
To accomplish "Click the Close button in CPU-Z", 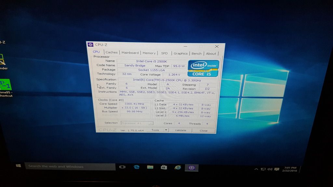I will point(204,131).
